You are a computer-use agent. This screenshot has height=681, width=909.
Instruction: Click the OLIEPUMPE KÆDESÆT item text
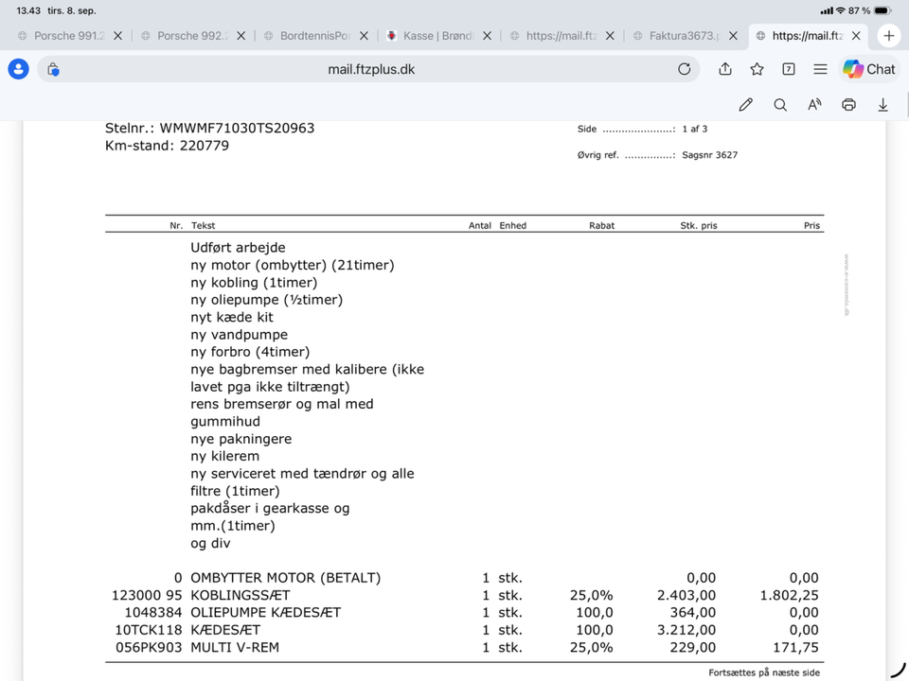265,613
